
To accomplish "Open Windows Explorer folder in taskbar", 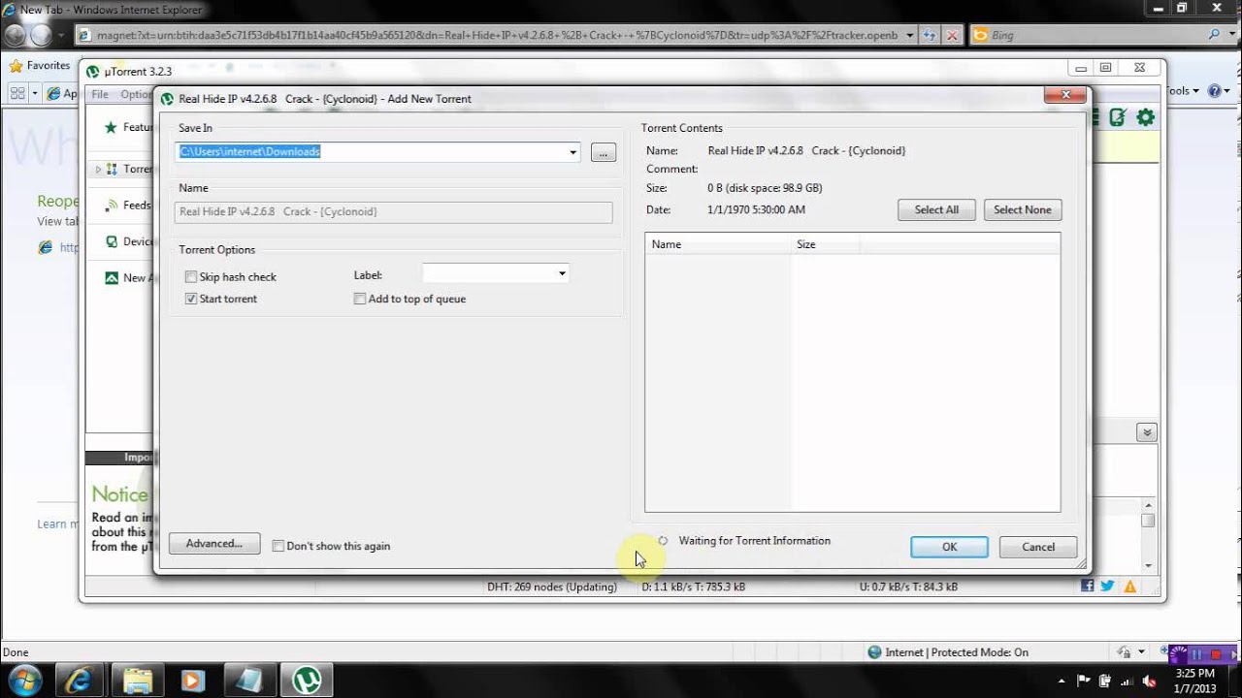I will (138, 681).
